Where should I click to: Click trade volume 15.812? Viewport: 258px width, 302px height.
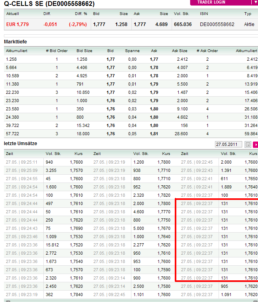tap(52, 245)
